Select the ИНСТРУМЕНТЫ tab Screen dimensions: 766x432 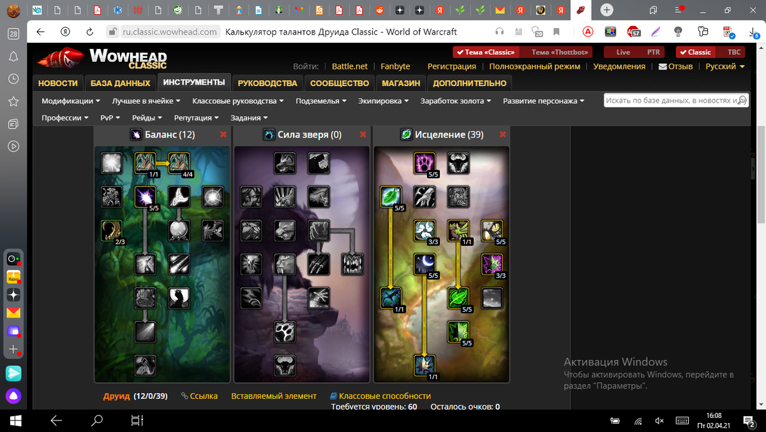pyautogui.click(x=194, y=82)
